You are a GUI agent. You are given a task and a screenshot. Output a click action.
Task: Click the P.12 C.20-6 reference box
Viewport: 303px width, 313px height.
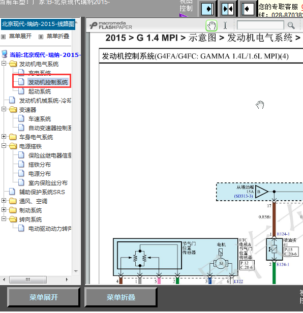click(x=247, y=265)
